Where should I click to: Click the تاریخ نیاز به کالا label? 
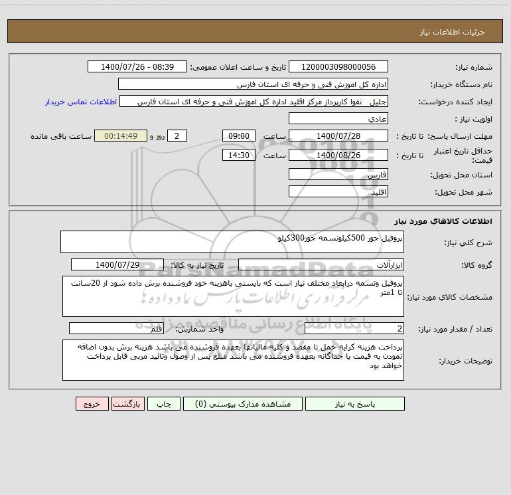[197, 265]
